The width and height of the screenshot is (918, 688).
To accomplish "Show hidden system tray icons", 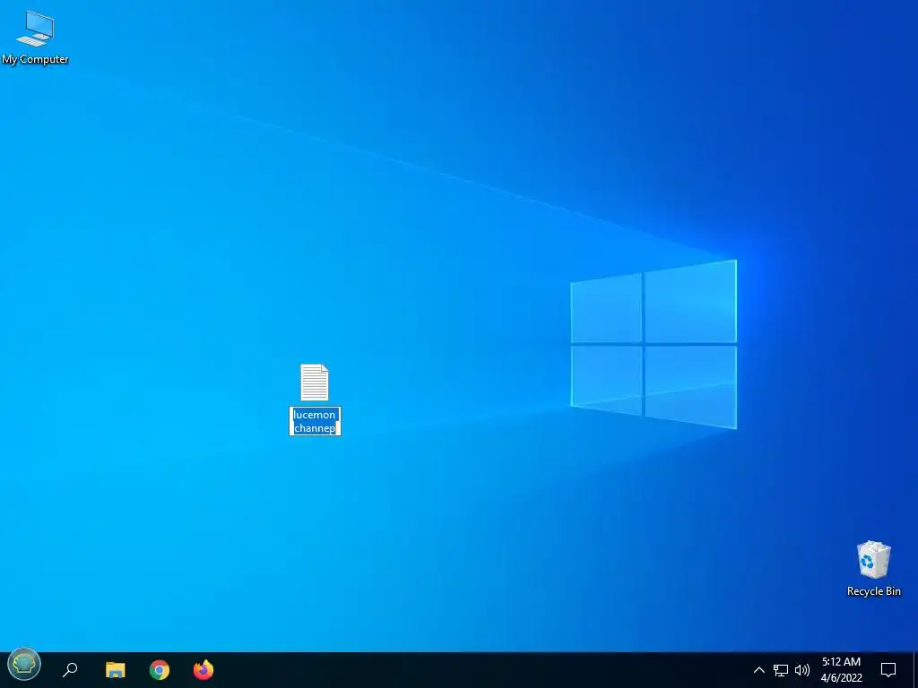I will click(758, 670).
